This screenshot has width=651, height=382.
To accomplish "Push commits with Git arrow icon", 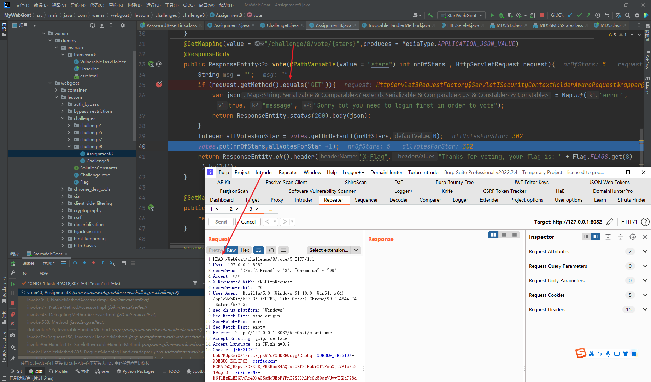I will (588, 15).
